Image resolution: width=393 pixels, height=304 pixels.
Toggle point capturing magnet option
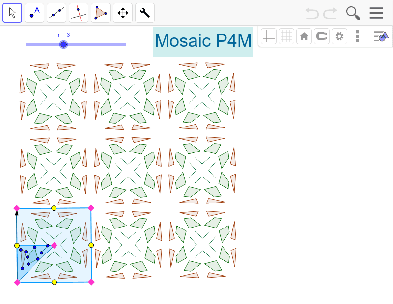322,37
